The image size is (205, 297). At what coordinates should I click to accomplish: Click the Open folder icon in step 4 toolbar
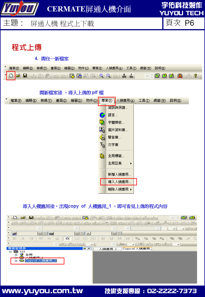pos(18,76)
